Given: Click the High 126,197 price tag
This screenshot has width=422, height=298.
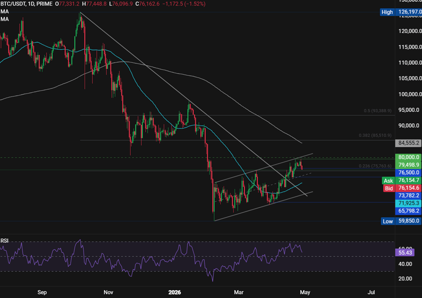Looking at the screenshot, I should tap(401, 12).
